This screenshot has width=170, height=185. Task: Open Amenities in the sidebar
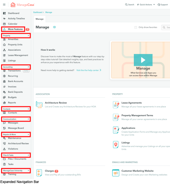click(x=13, y=39)
